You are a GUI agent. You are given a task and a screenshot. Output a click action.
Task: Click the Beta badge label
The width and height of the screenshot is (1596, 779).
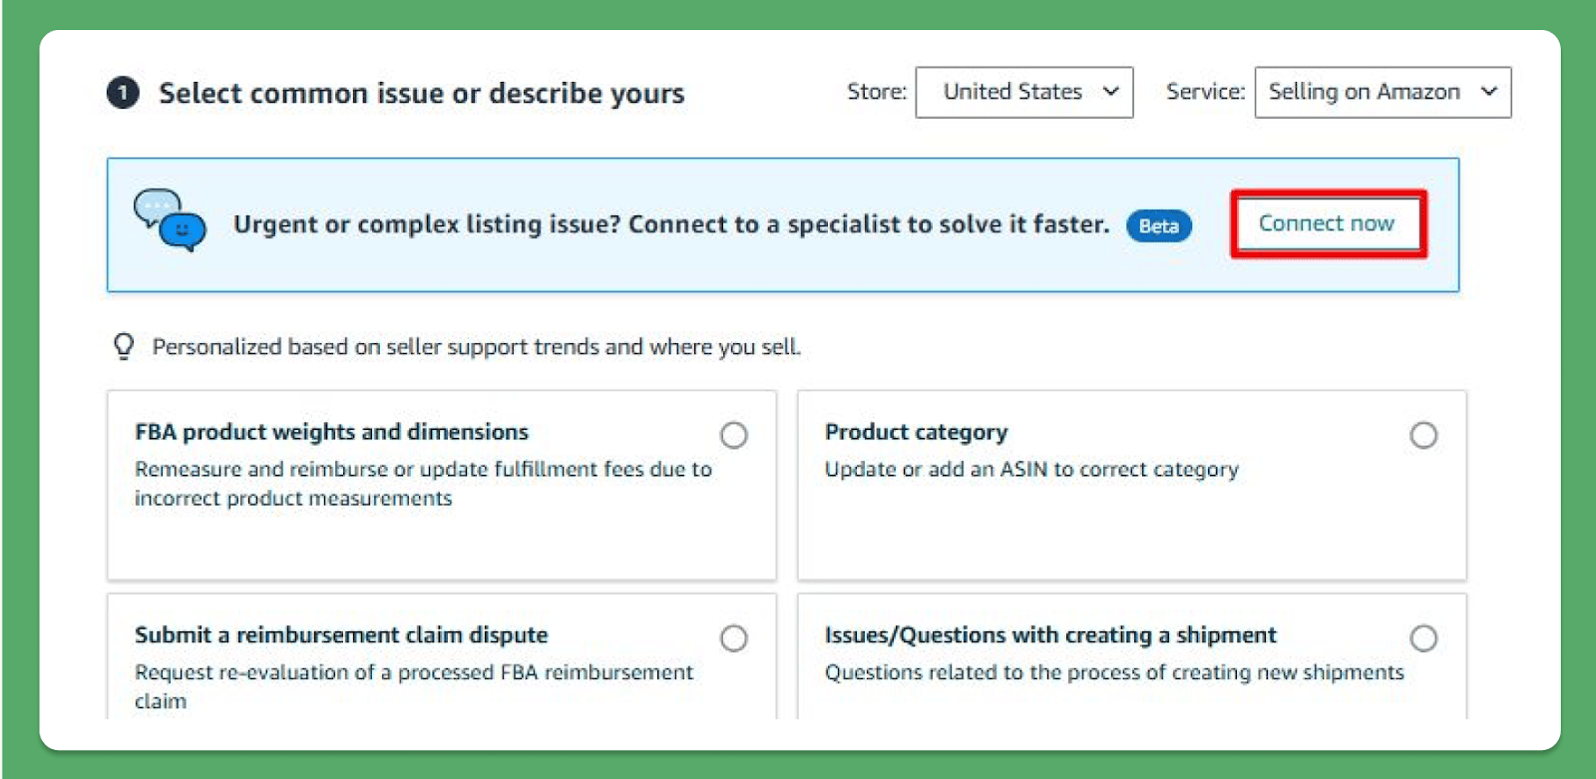pos(1158,225)
